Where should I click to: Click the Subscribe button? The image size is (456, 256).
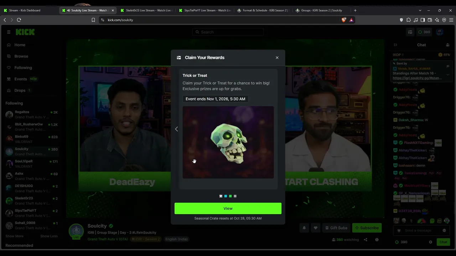tap(367, 228)
